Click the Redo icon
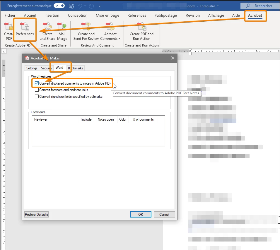The image size is (280, 250). [91, 6]
